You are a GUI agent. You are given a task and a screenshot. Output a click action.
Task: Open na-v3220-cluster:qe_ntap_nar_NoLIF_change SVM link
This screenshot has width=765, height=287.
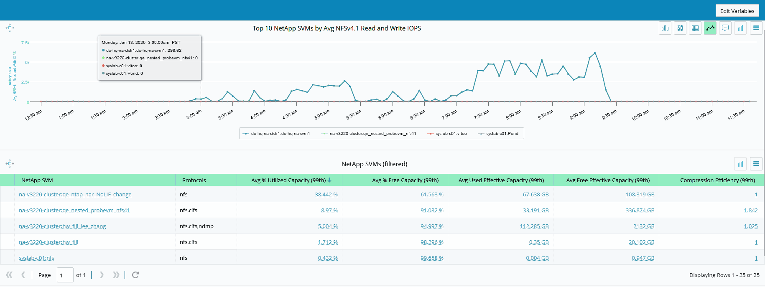[75, 194]
